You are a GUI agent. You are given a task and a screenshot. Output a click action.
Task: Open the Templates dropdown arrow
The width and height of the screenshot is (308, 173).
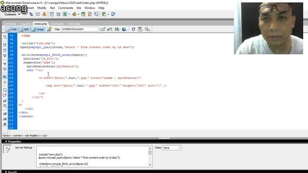108,14
